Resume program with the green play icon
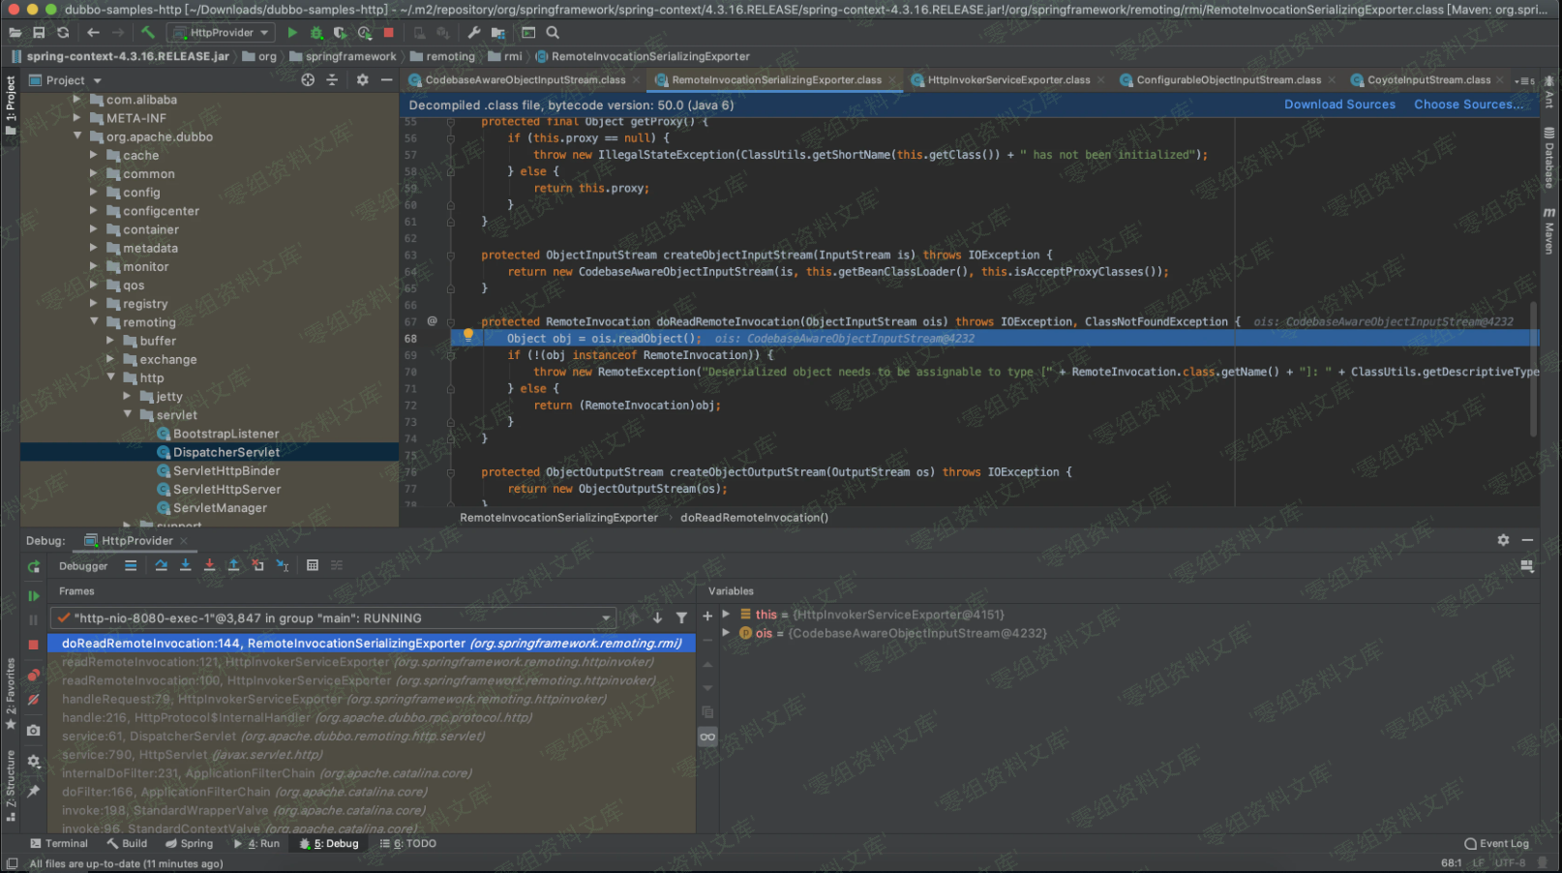The width and height of the screenshot is (1562, 873). coord(34,596)
